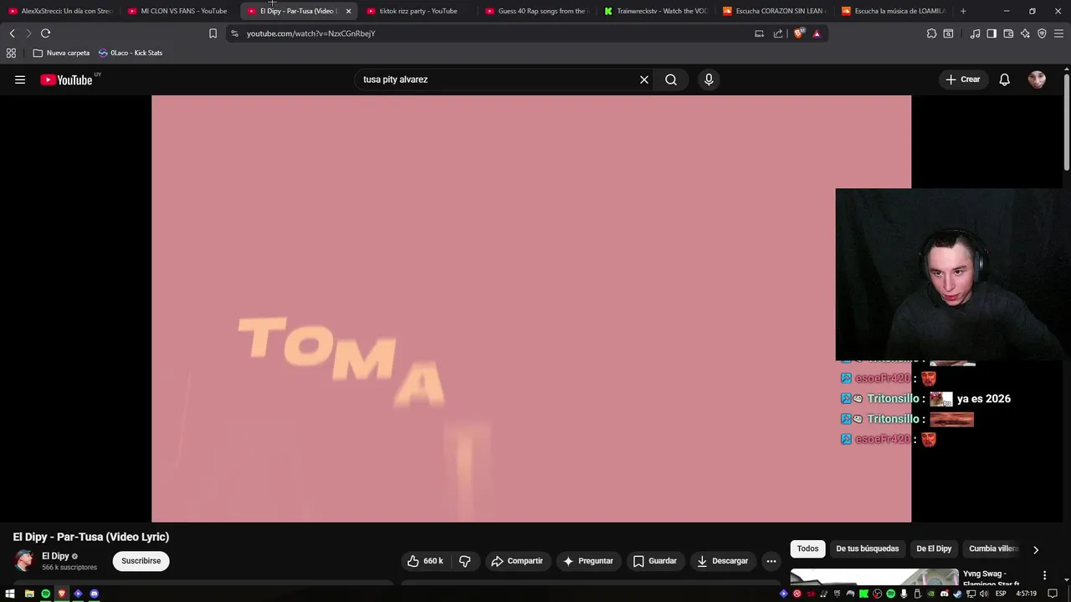Screen dimensions: 1071x602
Task: Open El Dipy channel avatar
Action: pyautogui.click(x=24, y=561)
